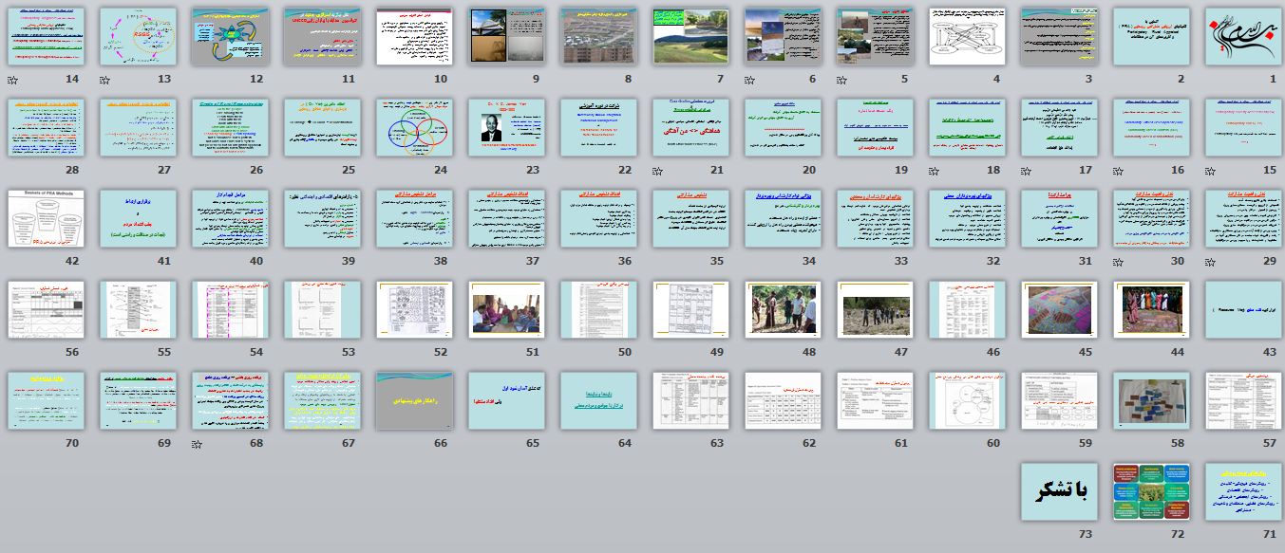The image size is (1285, 553).
Task: Select slide 73 with large black text
Action: (1058, 491)
